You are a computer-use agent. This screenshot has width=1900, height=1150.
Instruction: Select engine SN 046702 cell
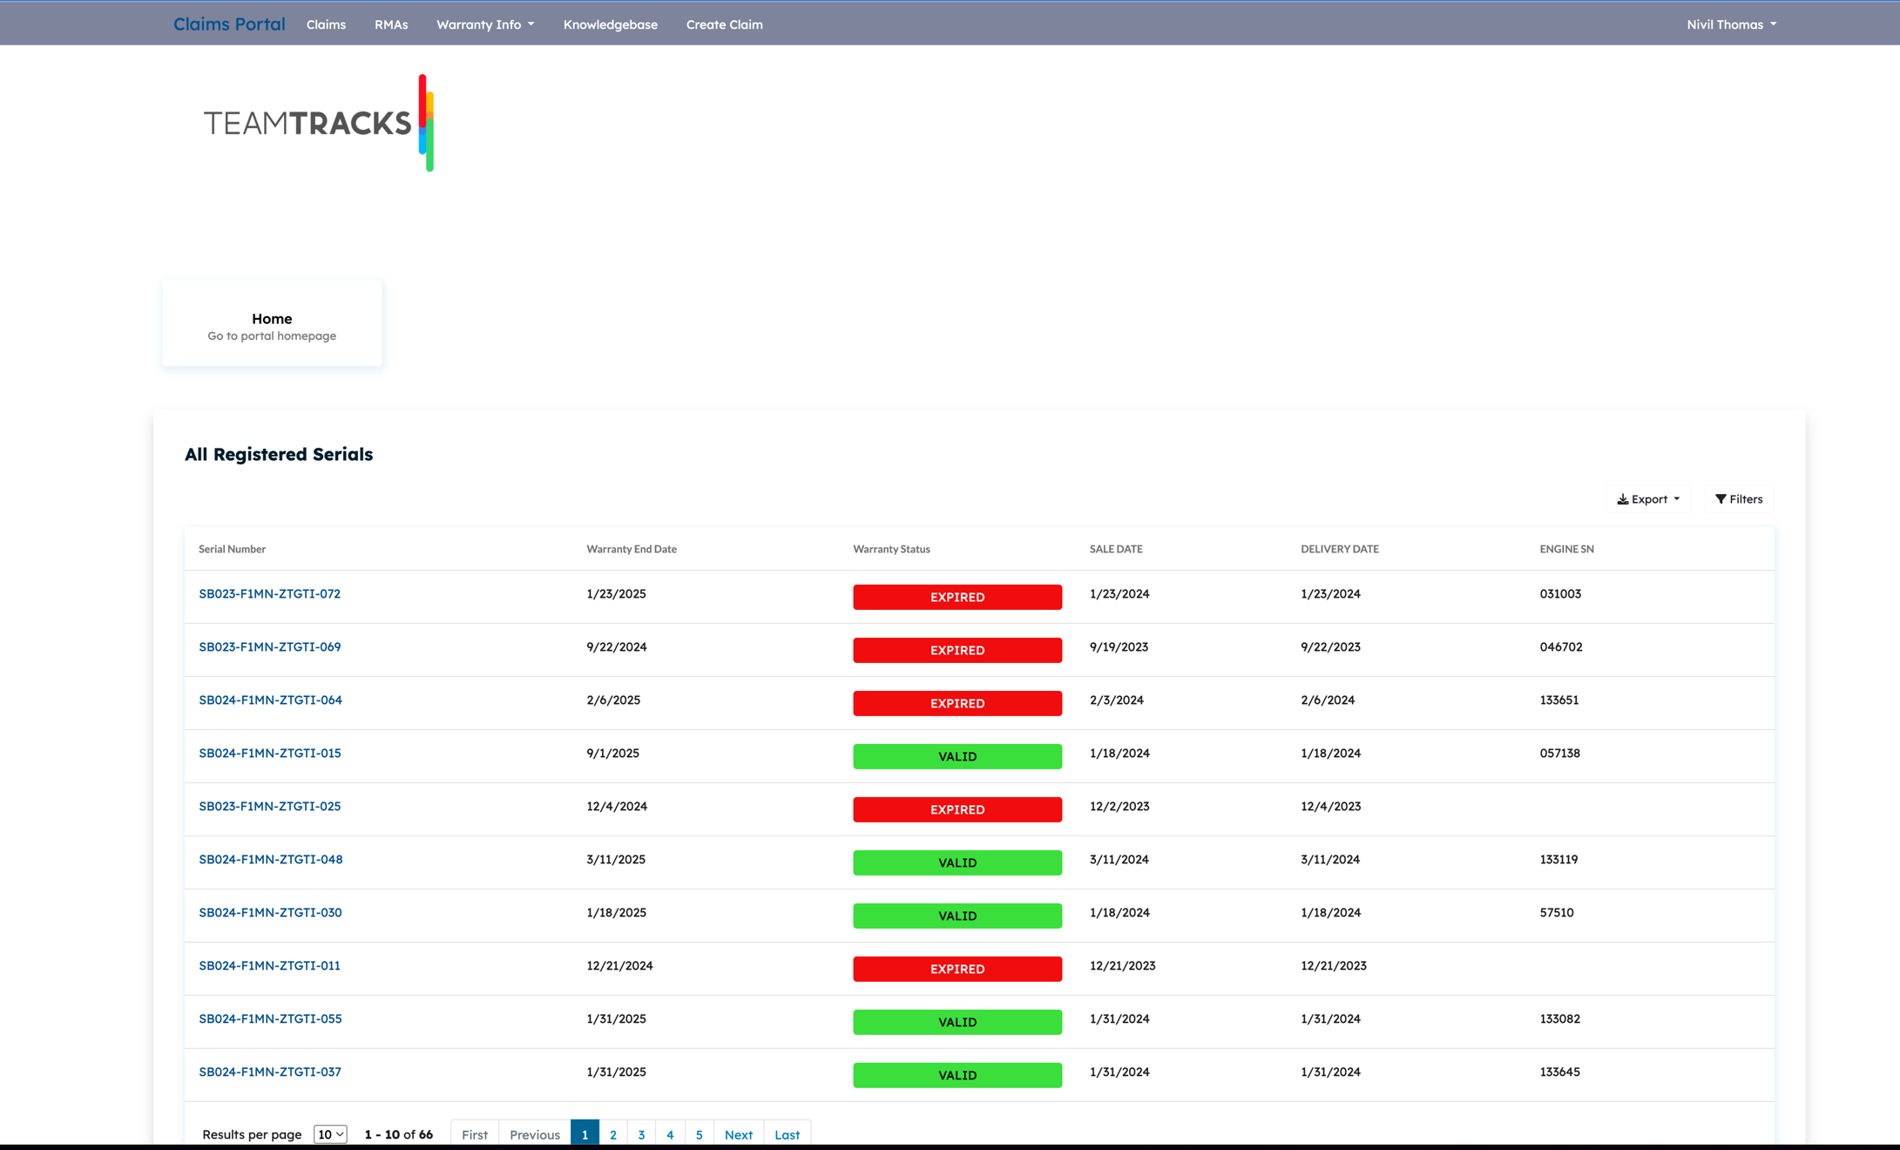1561,647
